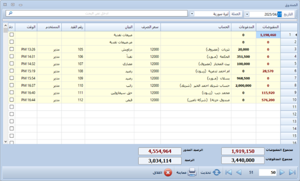Go to the next page arrow
Screen dimensions: 300x181
point(282,172)
